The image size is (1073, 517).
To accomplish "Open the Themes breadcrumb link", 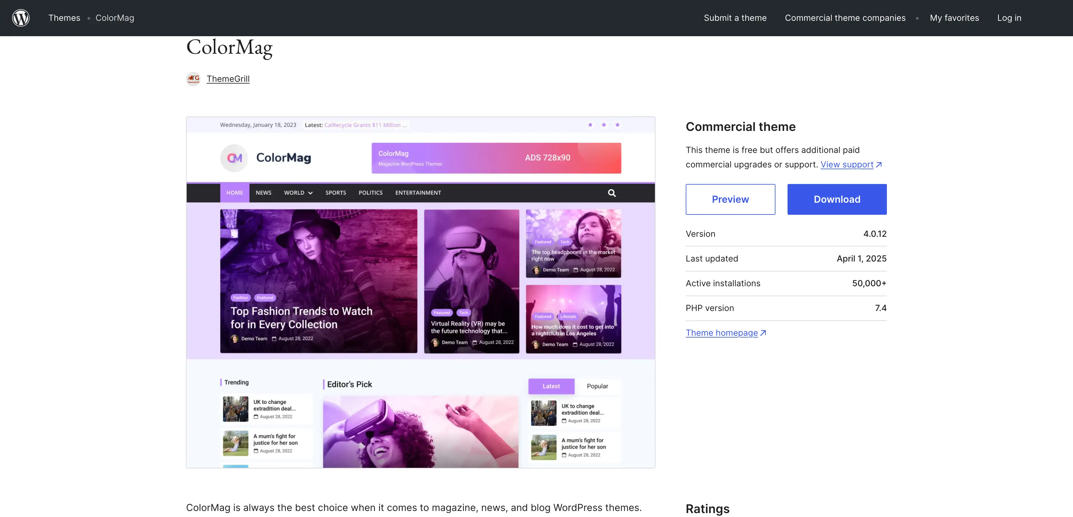I will 64,18.
